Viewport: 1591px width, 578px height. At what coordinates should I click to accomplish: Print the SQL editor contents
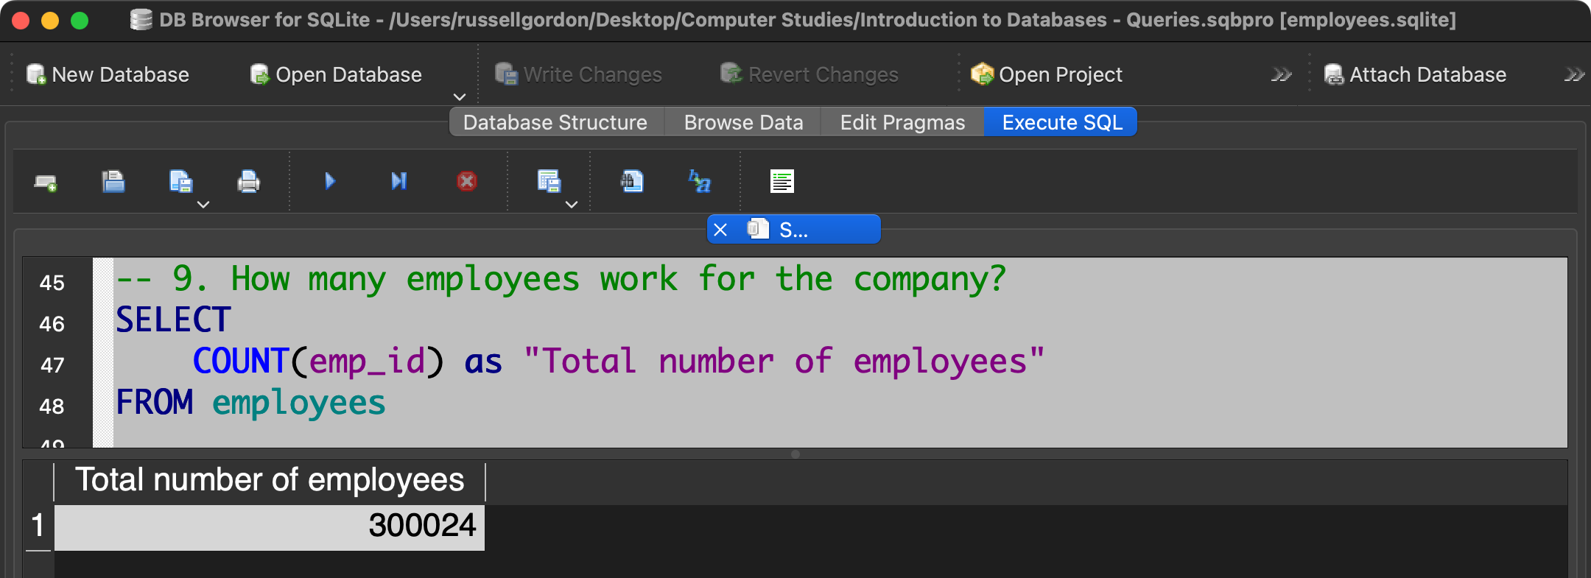click(x=248, y=181)
